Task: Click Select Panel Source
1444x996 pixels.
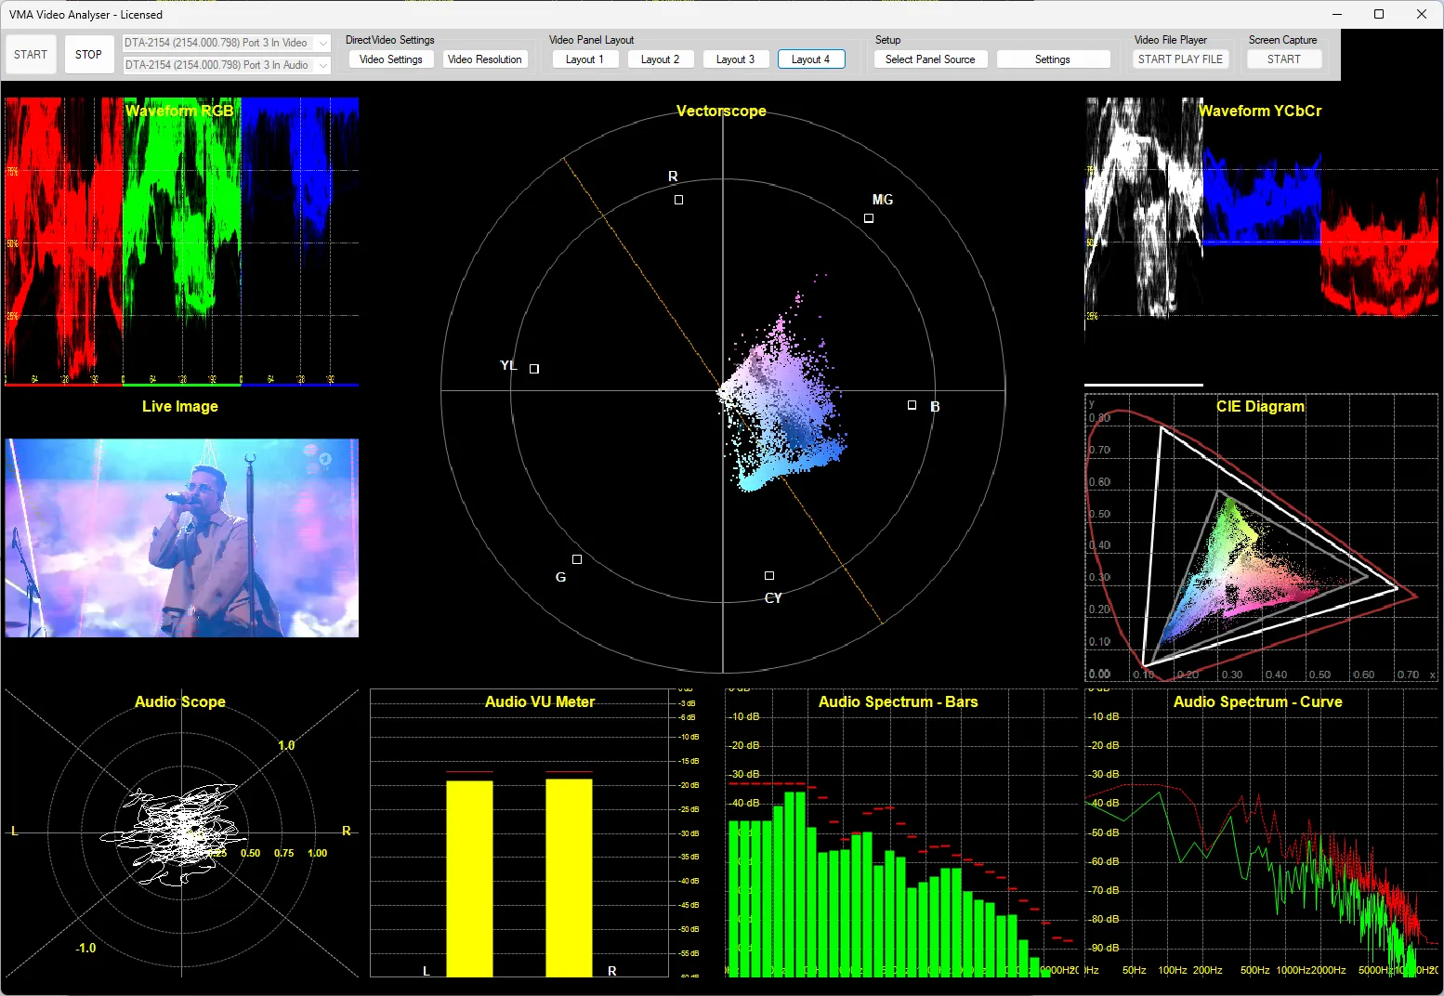Action: [930, 59]
